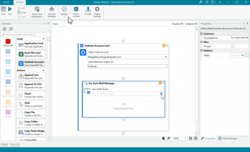Add activity at Drop Activity Here plus

124,104
